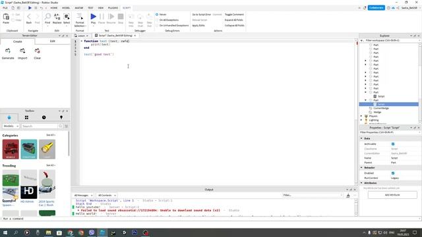
Task: Switch to Terrain Editor Edit tab
Action: click(53, 41)
